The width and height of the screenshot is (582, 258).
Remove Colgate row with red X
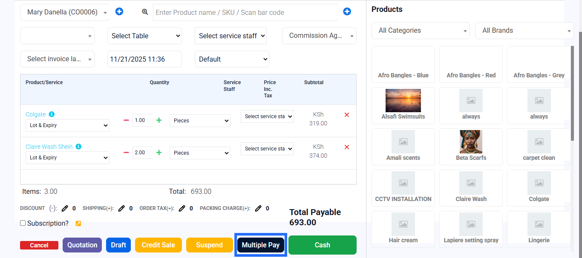[x=347, y=115]
